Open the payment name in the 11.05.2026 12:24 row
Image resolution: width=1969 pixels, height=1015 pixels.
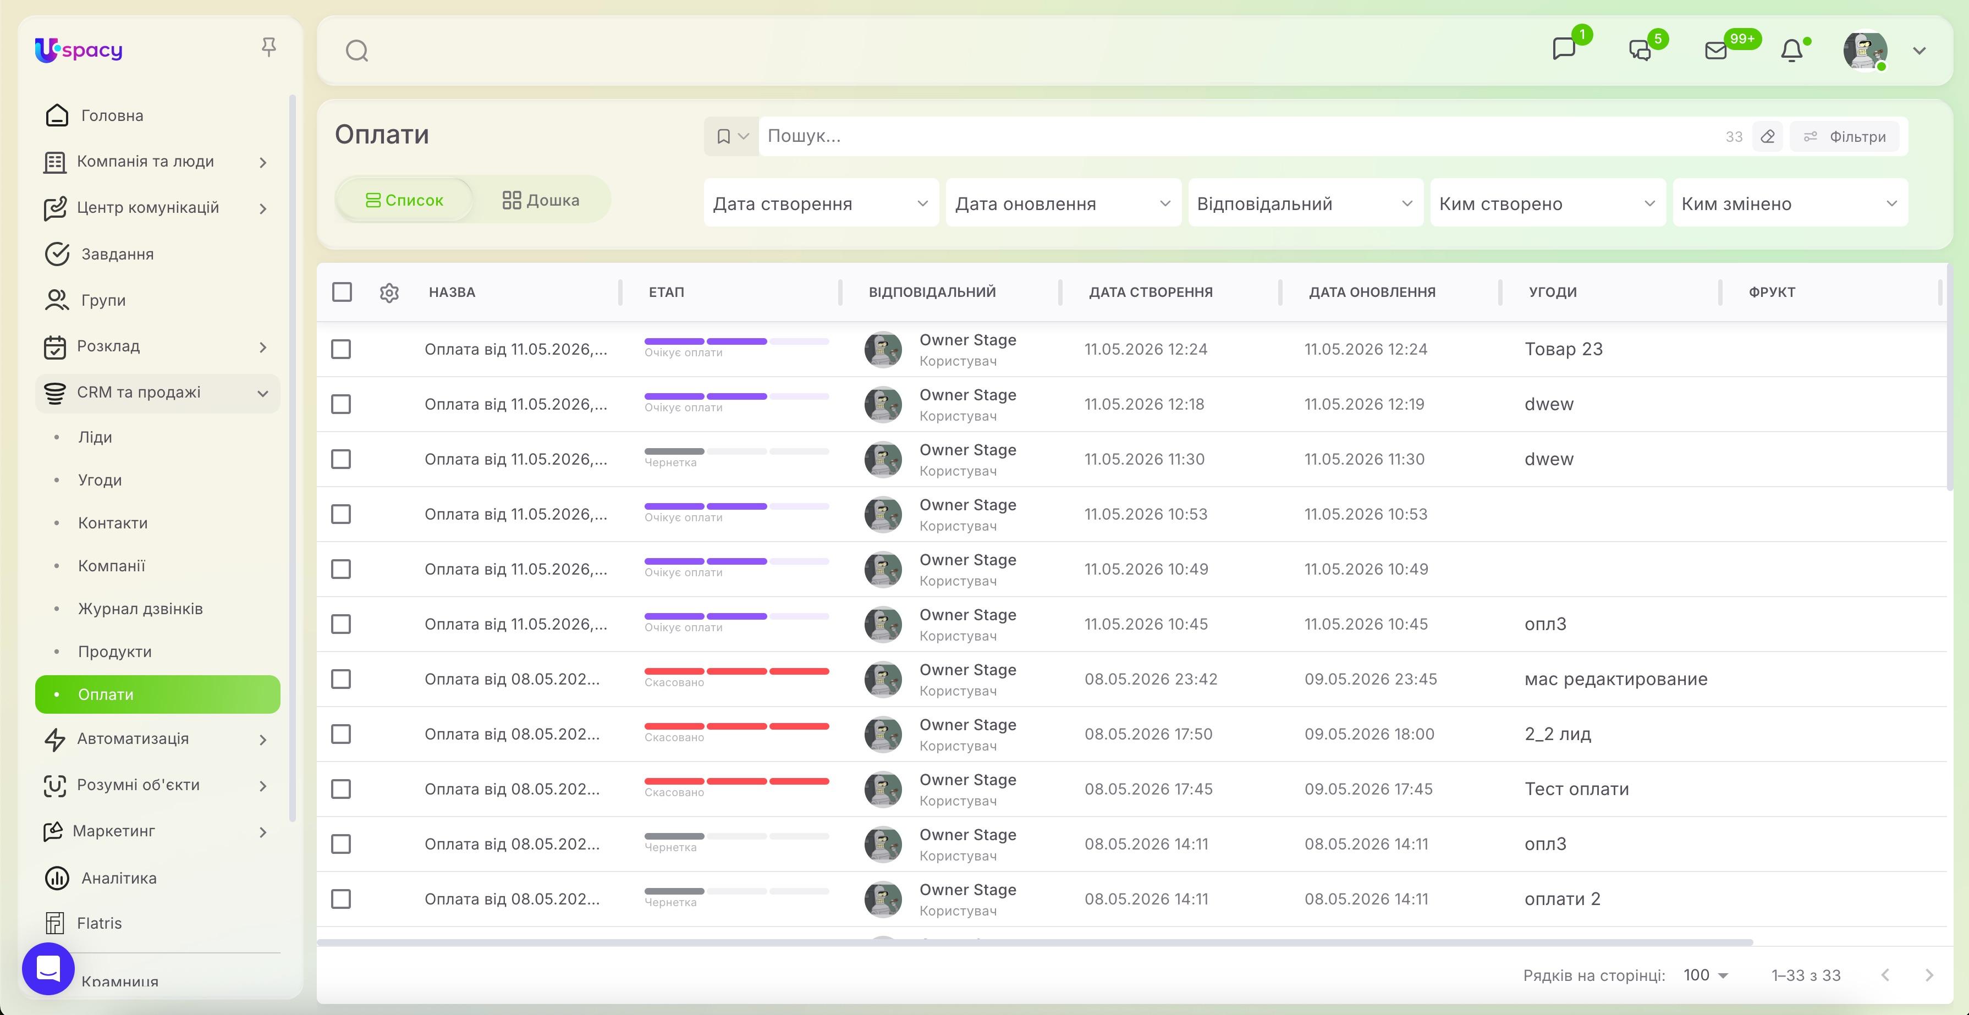pyautogui.click(x=516, y=349)
